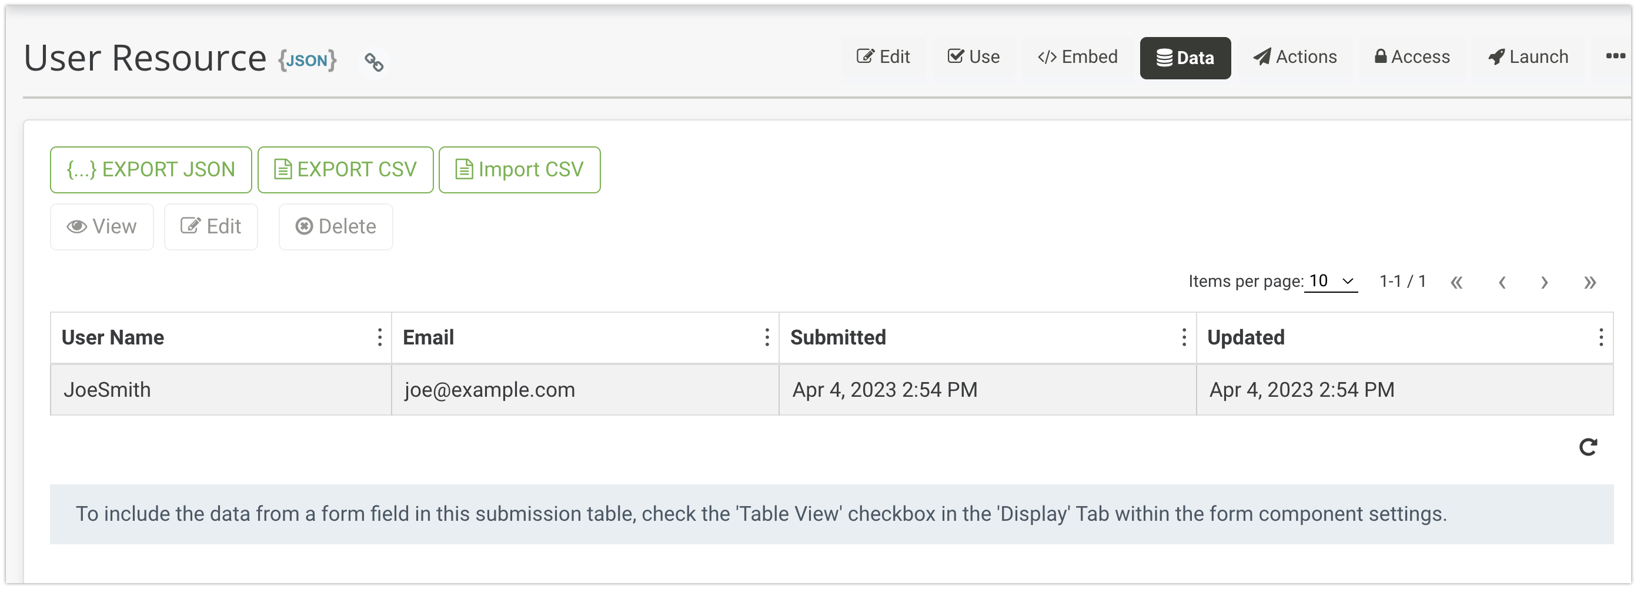Open Email column options menu

click(767, 337)
